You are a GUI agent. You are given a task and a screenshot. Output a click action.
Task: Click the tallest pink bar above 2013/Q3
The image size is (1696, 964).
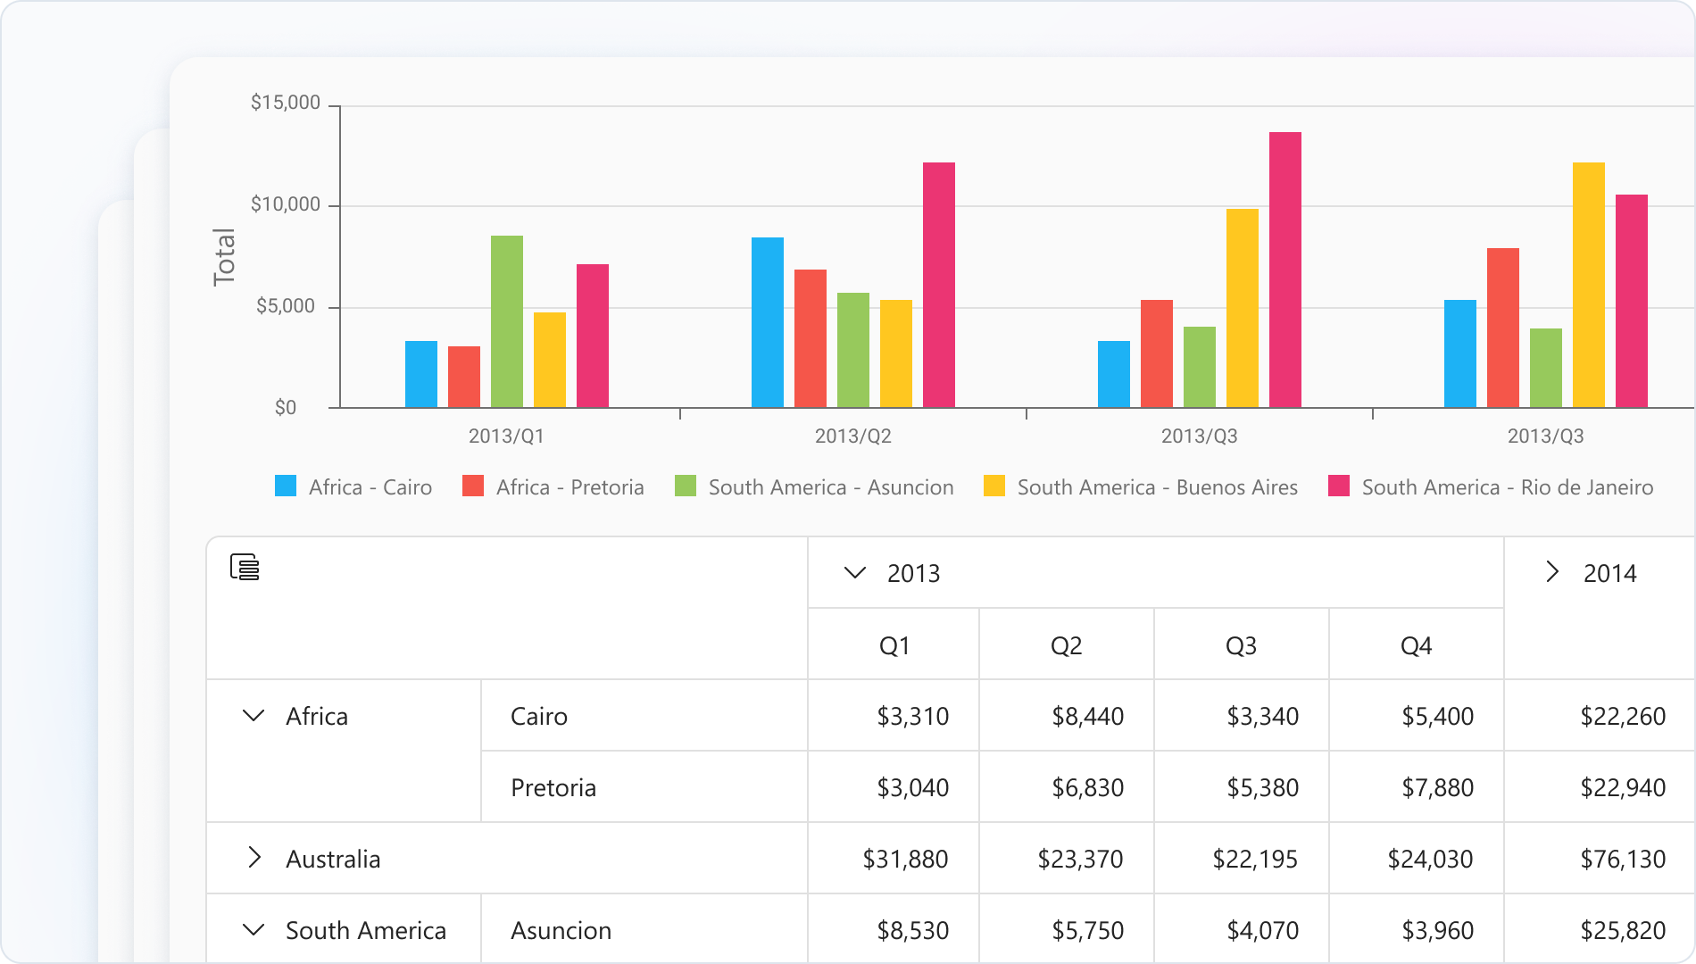pos(1285,268)
